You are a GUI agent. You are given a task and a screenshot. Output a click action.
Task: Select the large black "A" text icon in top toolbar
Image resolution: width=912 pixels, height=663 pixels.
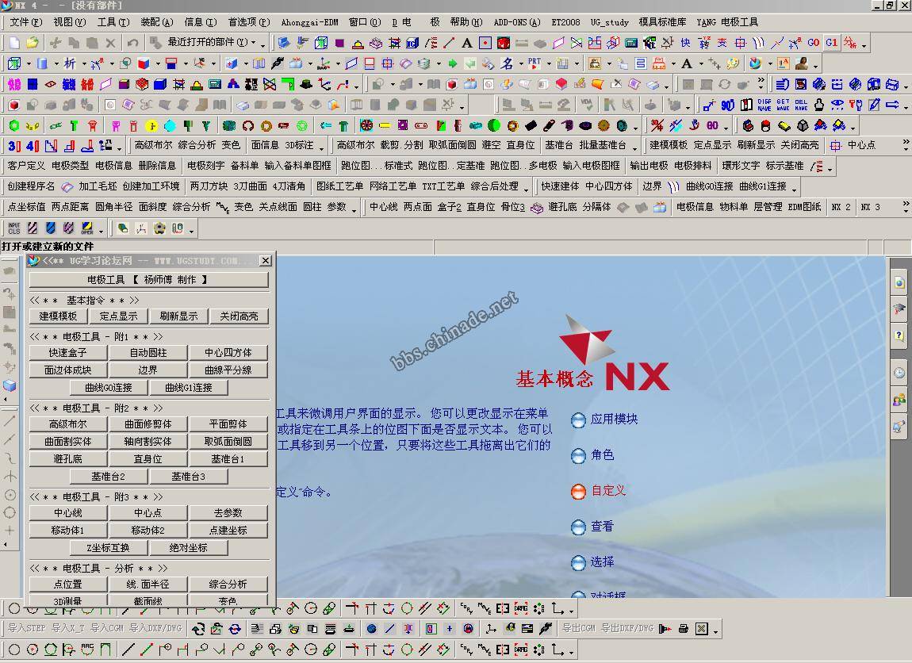pyautogui.click(x=466, y=43)
